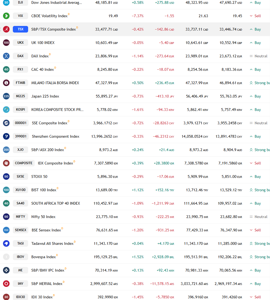Image resolution: width=270 pixels, height=300 pixels.
Task: Open the SENSEX ticker badge
Action: (21, 230)
